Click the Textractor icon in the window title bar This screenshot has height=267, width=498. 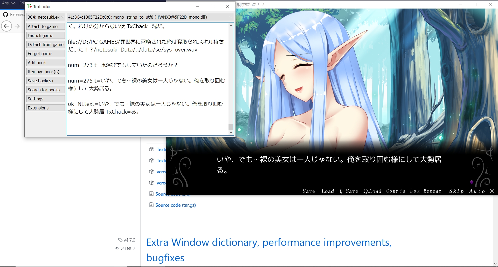pos(30,6)
